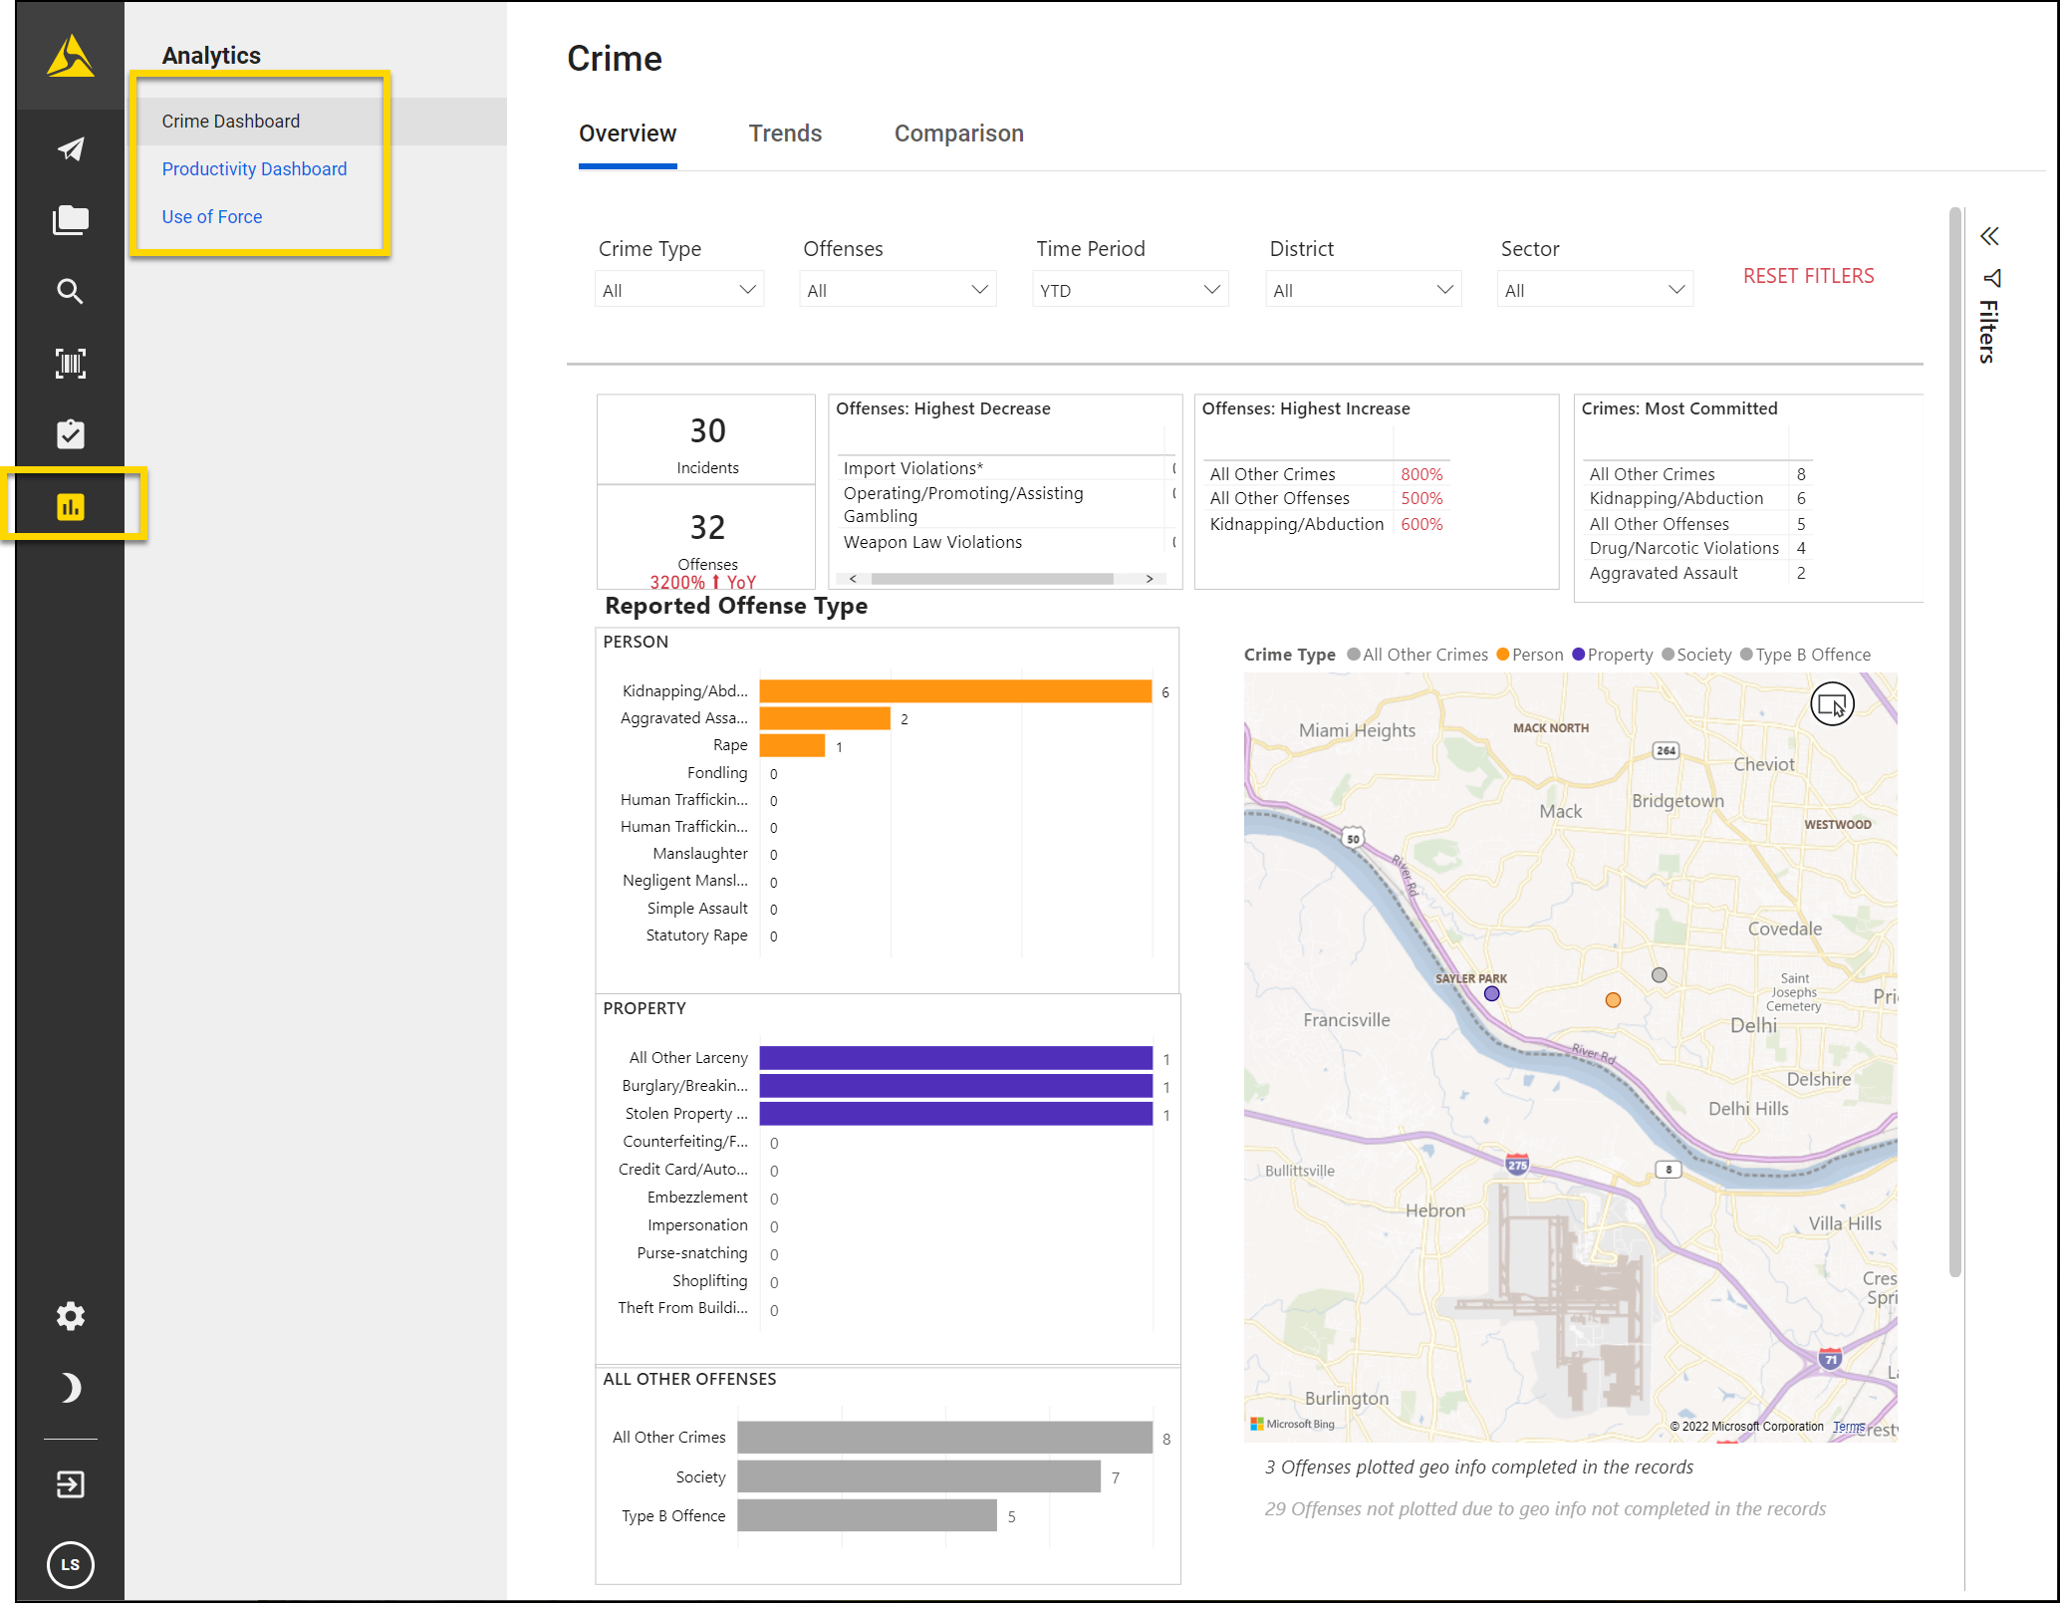This screenshot has height=1603, width=2060.
Task: Select the clipboard checklist icon
Action: (70, 434)
